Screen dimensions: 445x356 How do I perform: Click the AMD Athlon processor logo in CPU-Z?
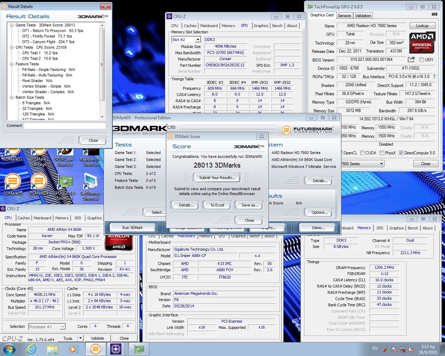point(119,243)
